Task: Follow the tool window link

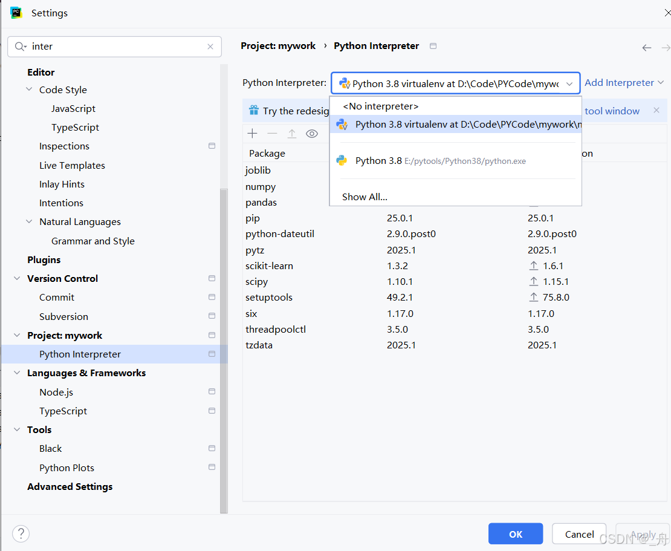Action: click(x=612, y=111)
